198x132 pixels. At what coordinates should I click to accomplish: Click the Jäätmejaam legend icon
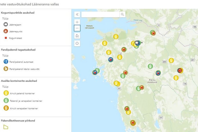coord(6,24)
